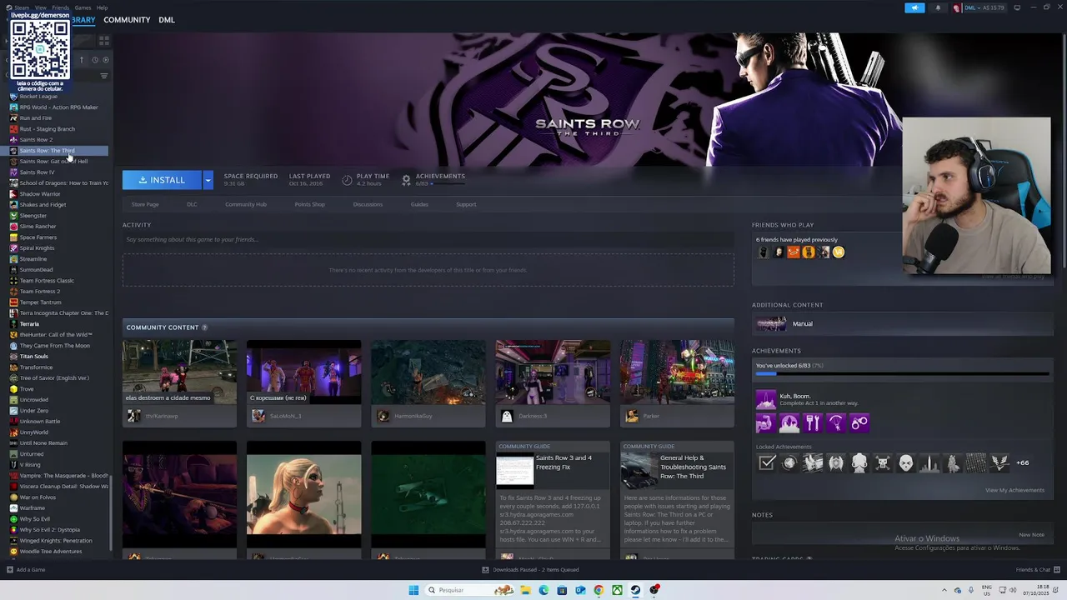Open the Points Shop link

[x=309, y=204]
